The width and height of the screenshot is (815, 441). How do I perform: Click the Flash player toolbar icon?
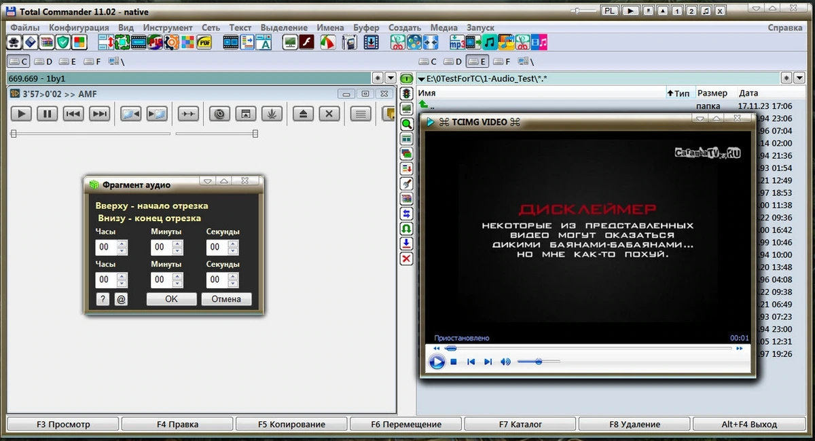(x=306, y=43)
